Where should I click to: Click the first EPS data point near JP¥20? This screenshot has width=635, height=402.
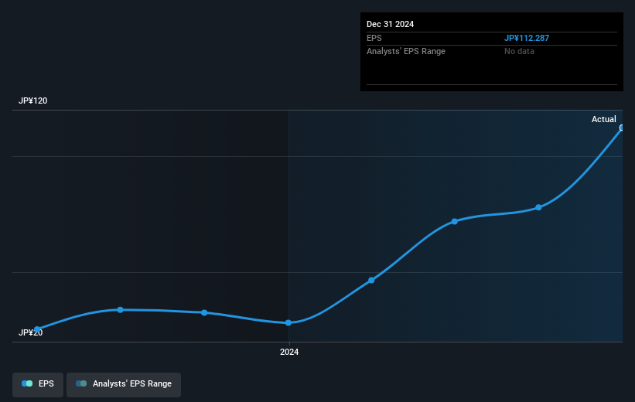click(x=37, y=329)
